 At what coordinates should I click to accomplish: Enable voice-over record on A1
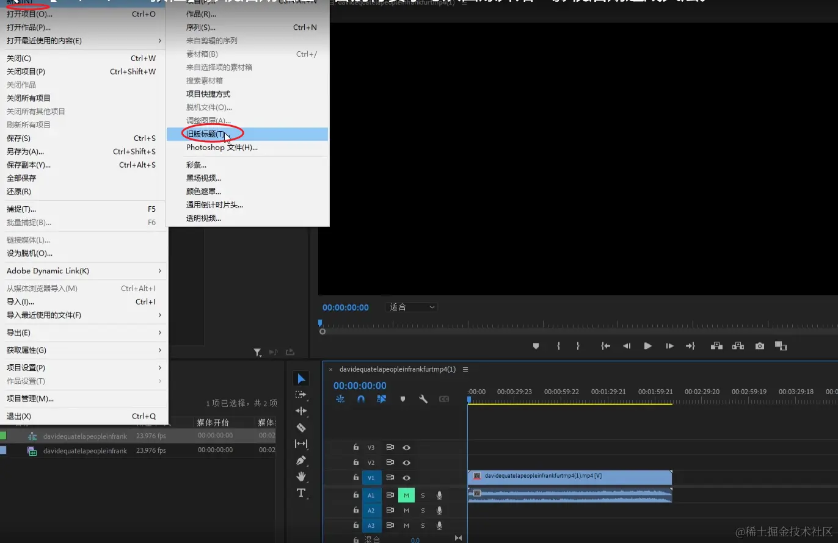point(439,495)
